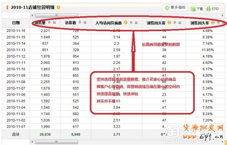Click the 打印 print button
227x145 pixels.
pyautogui.click(x=213, y=9)
